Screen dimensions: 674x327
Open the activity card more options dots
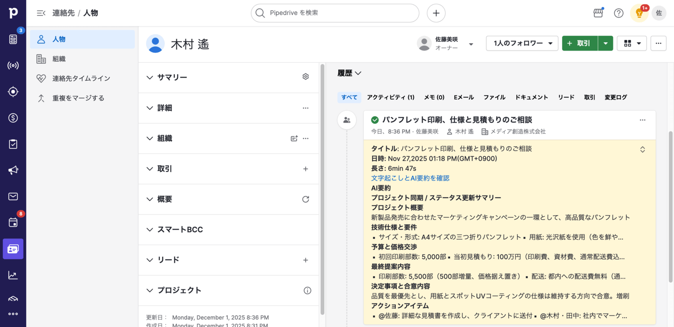643,120
